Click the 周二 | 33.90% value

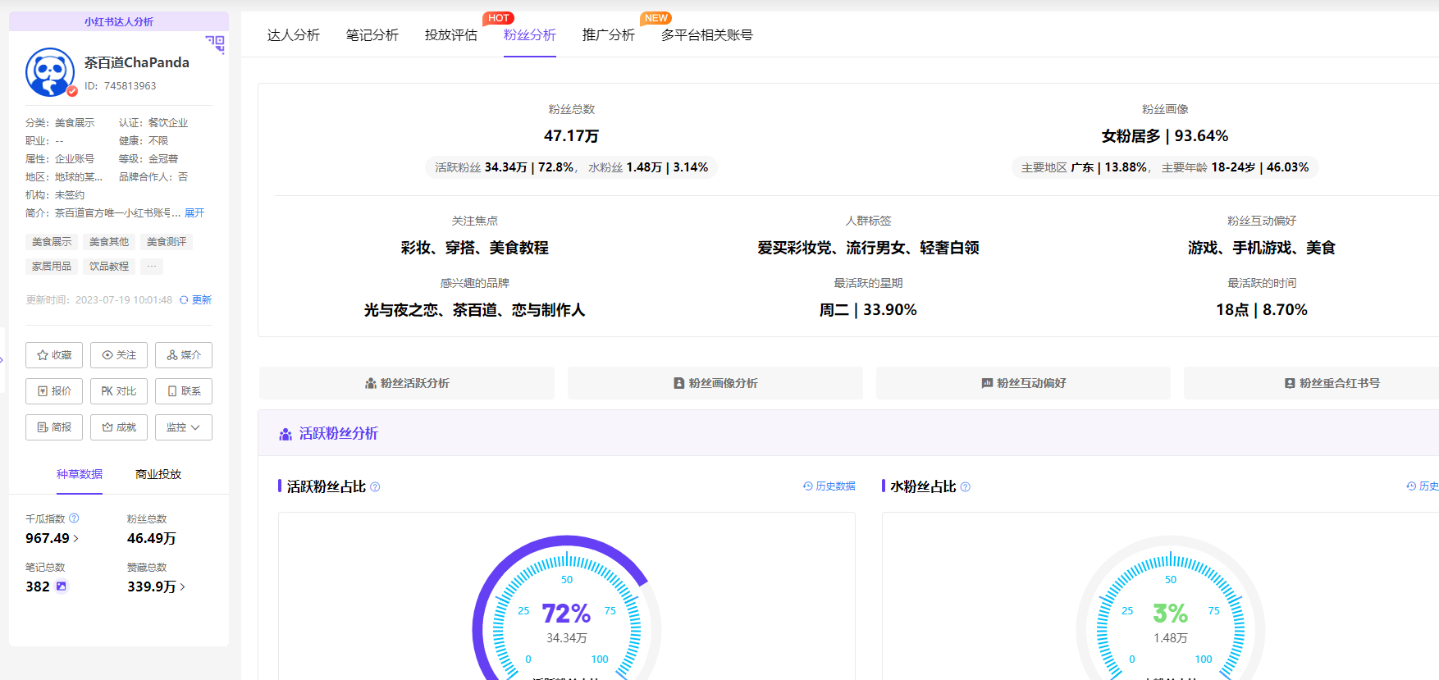click(868, 310)
